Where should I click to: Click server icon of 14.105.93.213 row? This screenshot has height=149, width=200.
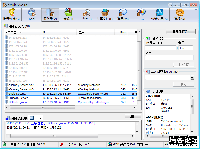(x=6, y=37)
